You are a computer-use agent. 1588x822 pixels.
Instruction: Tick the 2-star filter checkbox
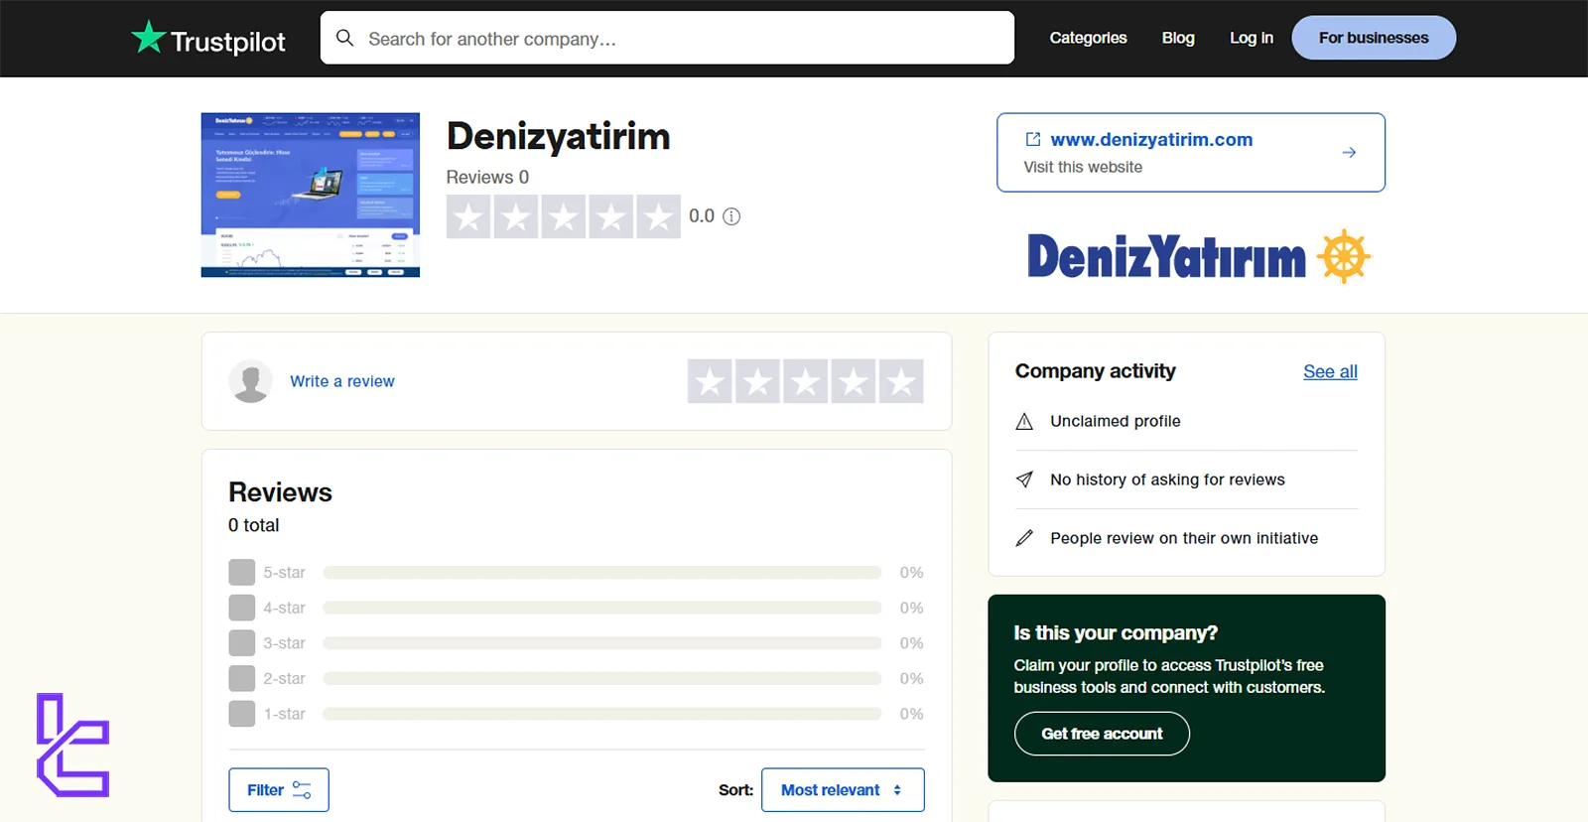[x=241, y=678]
